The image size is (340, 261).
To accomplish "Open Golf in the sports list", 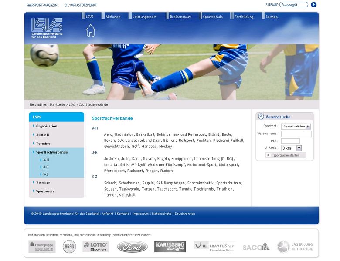I will pyautogui.click(x=135, y=147).
